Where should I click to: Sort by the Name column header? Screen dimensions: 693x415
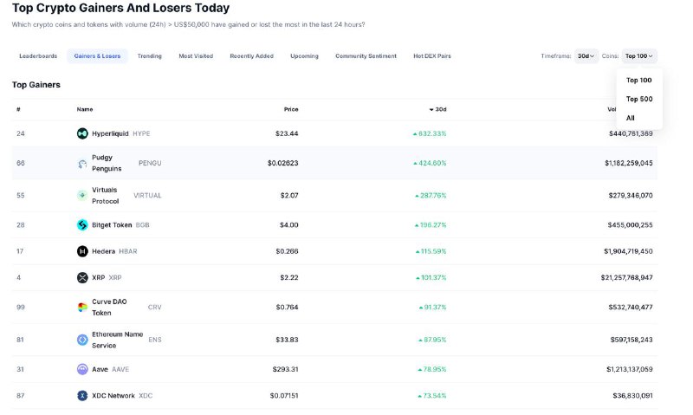click(85, 110)
